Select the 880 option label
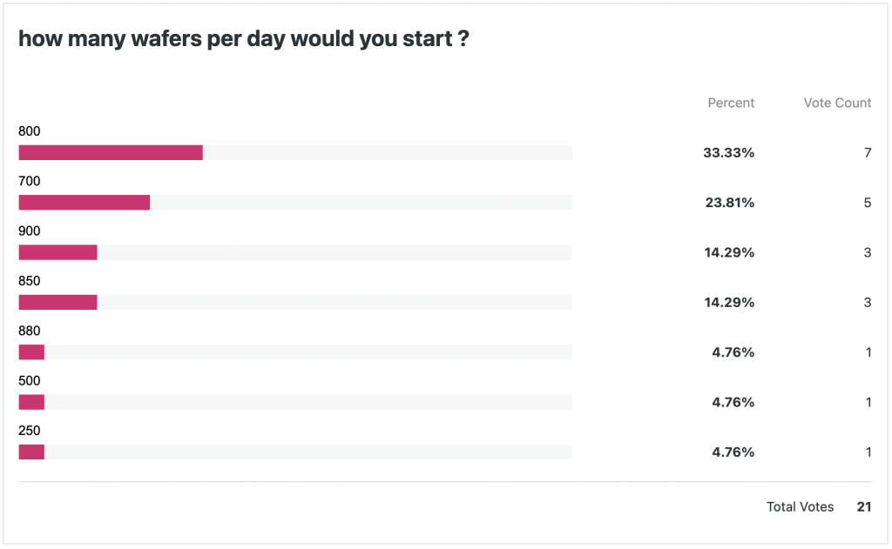The width and height of the screenshot is (892, 549). click(x=30, y=331)
